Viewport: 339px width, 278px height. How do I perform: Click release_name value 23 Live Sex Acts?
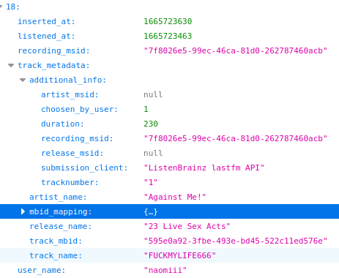click(x=187, y=226)
